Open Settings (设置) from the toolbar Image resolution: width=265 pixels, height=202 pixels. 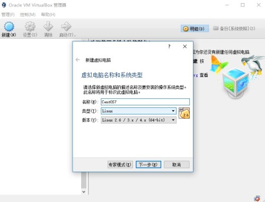[30, 27]
